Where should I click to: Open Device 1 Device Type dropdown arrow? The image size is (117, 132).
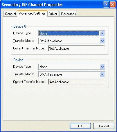(102, 67)
